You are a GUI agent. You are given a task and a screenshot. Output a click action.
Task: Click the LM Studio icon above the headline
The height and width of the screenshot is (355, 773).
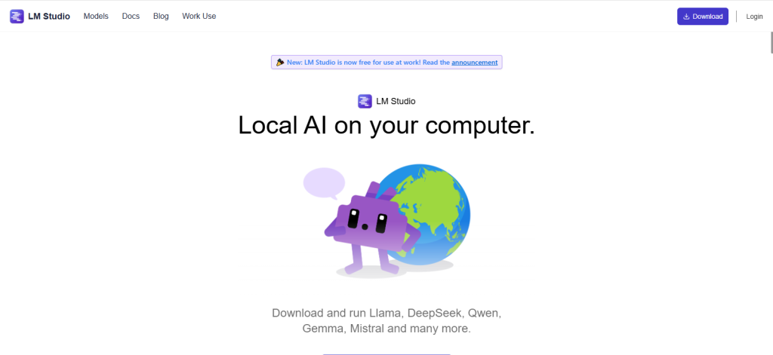365,102
